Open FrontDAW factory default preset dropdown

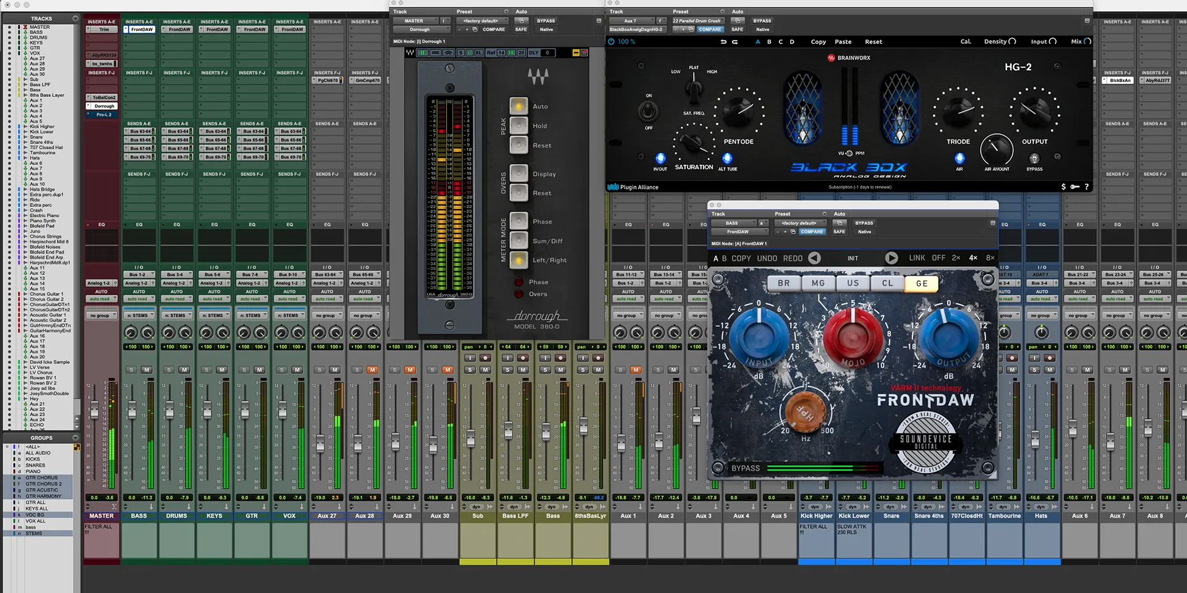(x=800, y=223)
